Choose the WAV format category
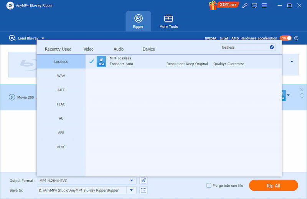This screenshot has width=307, height=199. coord(61,76)
